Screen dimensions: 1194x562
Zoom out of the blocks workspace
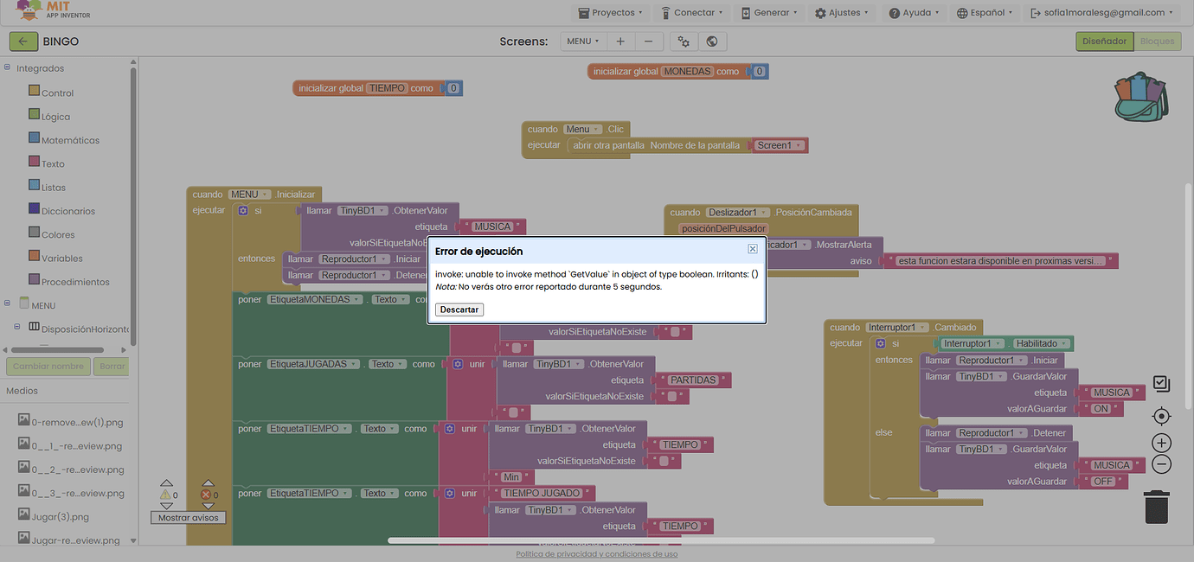(x=1161, y=464)
